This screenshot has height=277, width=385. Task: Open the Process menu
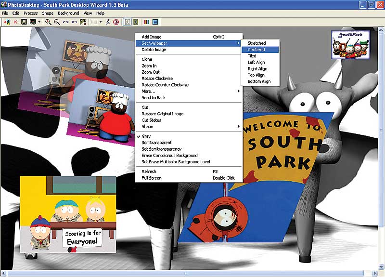[x=31, y=13]
